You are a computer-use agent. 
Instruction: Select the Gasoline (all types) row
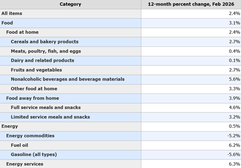click(120, 155)
